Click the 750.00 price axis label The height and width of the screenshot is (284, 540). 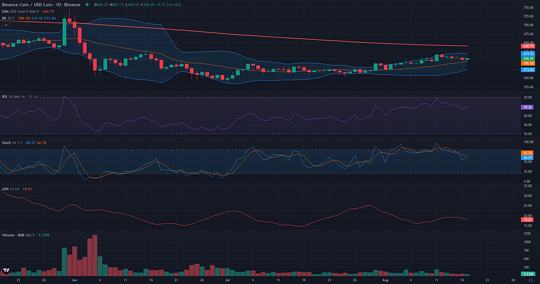coord(528,8)
